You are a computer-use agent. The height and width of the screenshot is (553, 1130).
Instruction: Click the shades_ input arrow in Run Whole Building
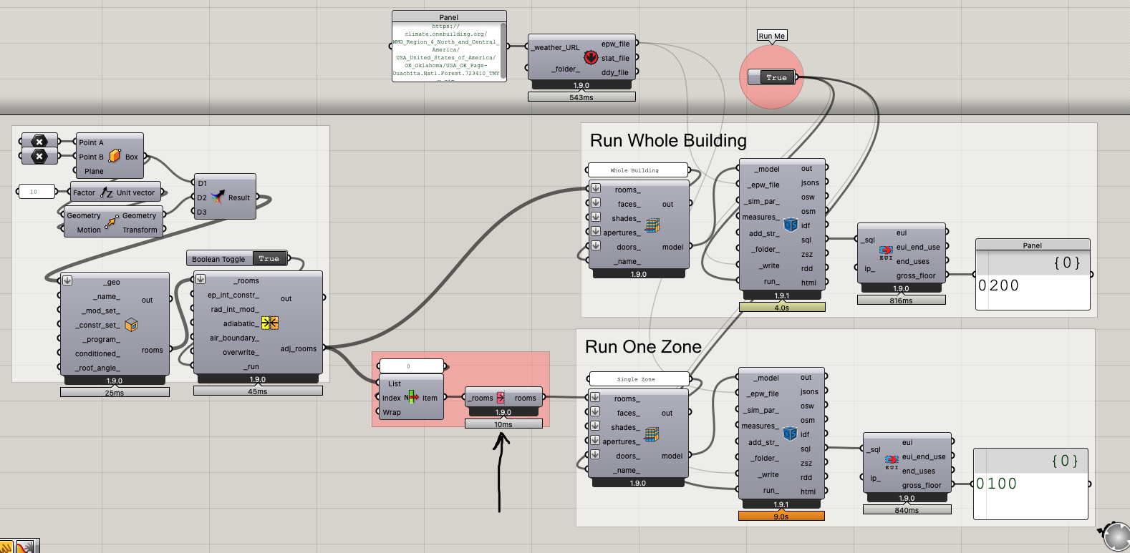click(x=595, y=217)
